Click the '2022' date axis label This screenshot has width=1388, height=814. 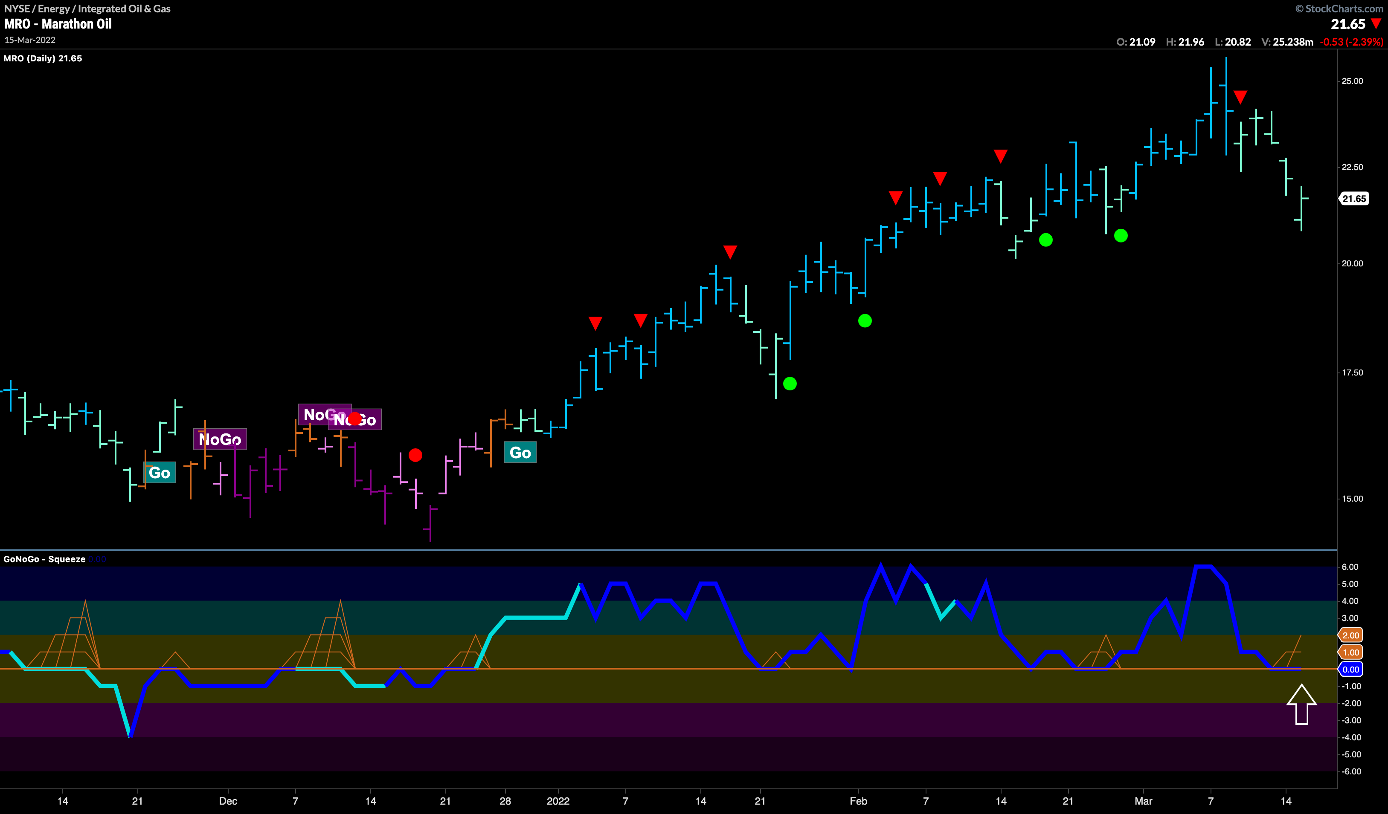pyautogui.click(x=558, y=801)
